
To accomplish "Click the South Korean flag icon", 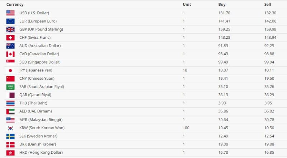I will pos(10,128).
